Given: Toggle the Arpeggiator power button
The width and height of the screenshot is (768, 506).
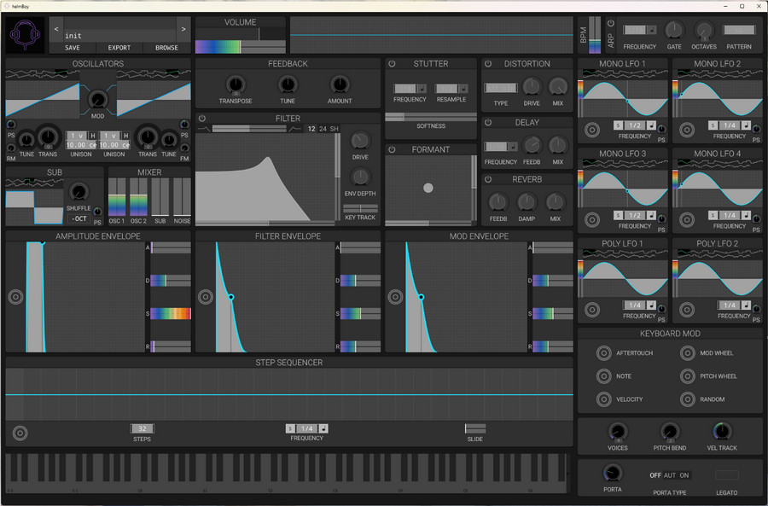Looking at the screenshot, I should [611, 23].
